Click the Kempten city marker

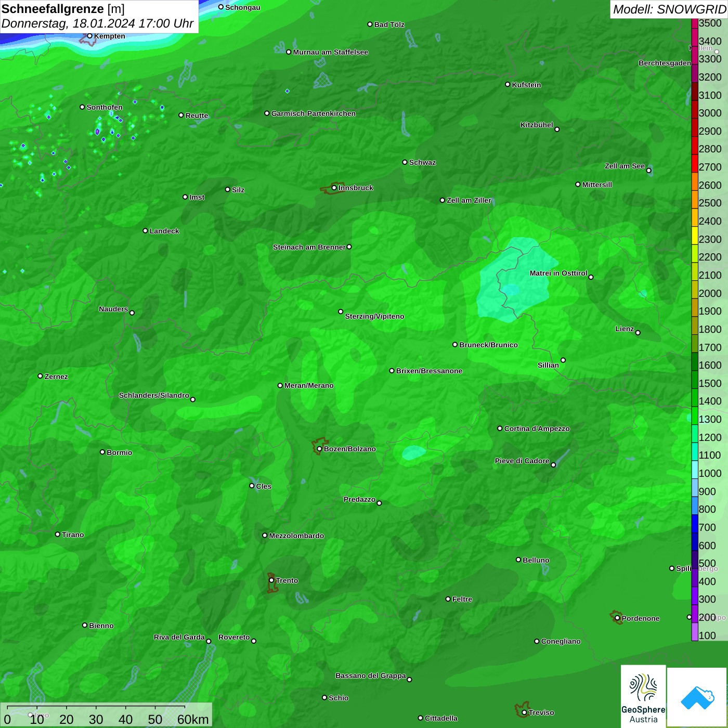89,36
